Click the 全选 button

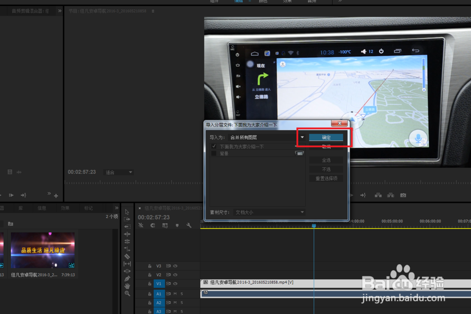coord(326,161)
